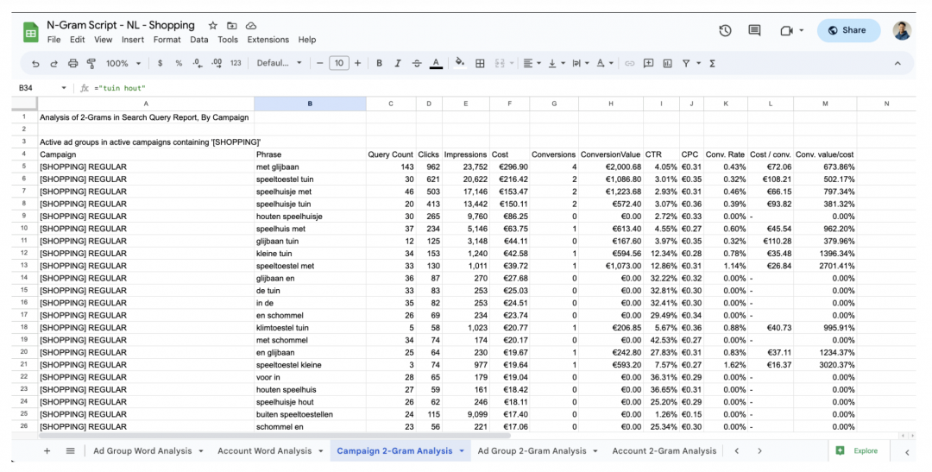Open the Google Sheets home icon

[x=30, y=32]
